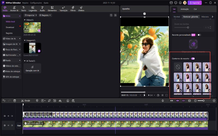The image size is (218, 136).
Task: Collapse the Imagem(1) section
Action: 25,40
